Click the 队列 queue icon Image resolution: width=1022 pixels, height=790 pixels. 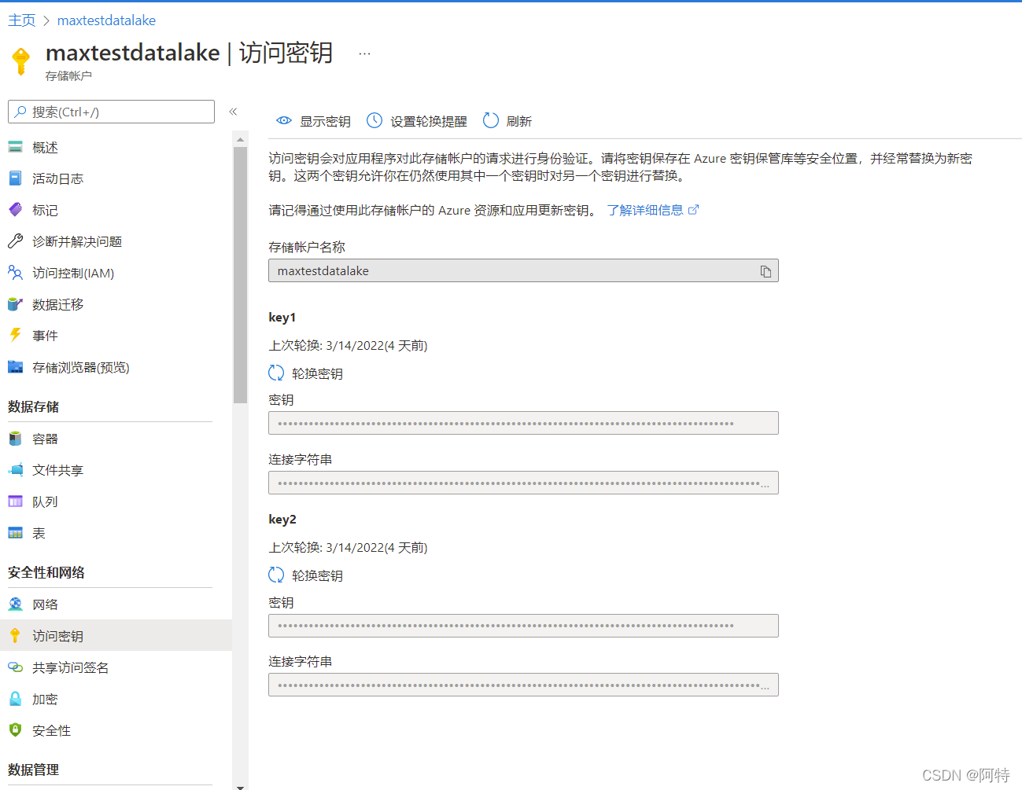15,502
